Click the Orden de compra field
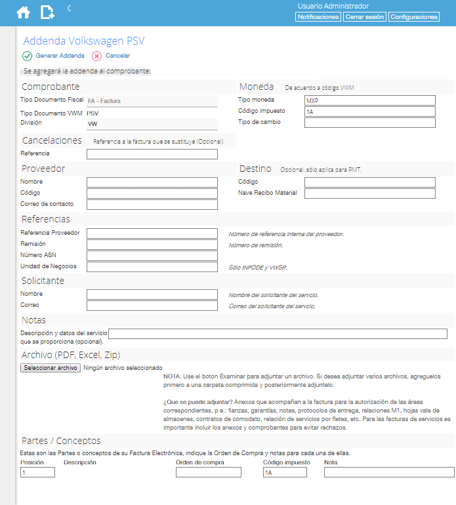Image resolution: width=456 pixels, height=505 pixels. (x=209, y=472)
